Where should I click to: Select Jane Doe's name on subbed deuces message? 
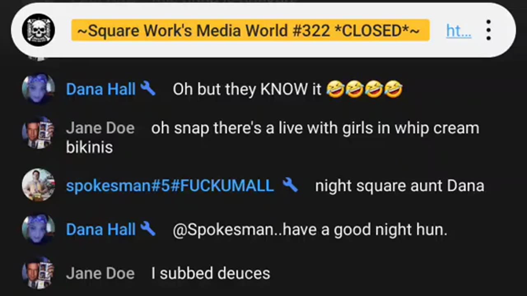100,273
